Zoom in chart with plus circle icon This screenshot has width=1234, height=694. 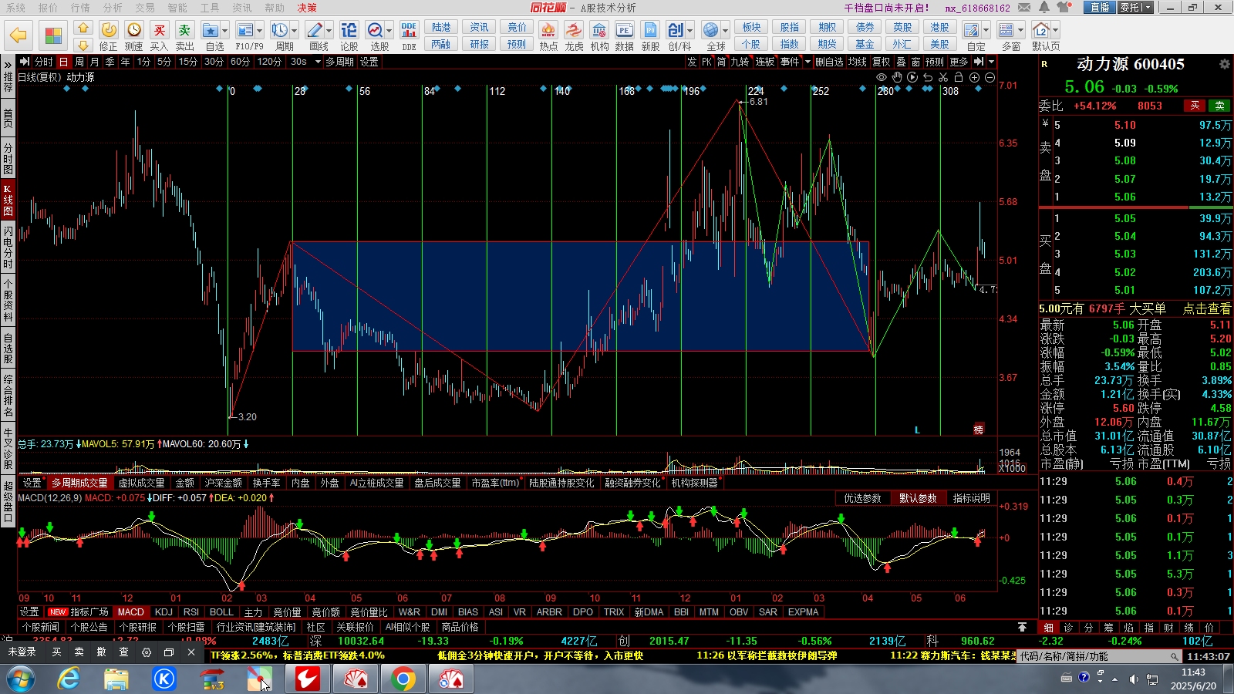974,77
